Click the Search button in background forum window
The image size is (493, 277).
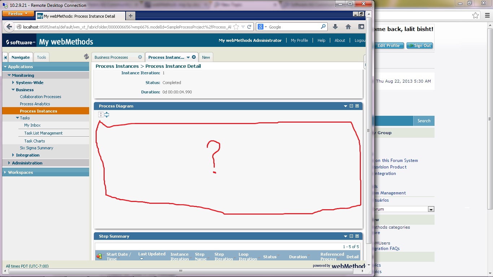[x=424, y=121]
